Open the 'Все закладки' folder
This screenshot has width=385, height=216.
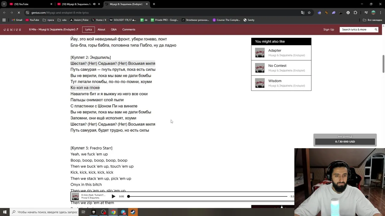coord(372,20)
